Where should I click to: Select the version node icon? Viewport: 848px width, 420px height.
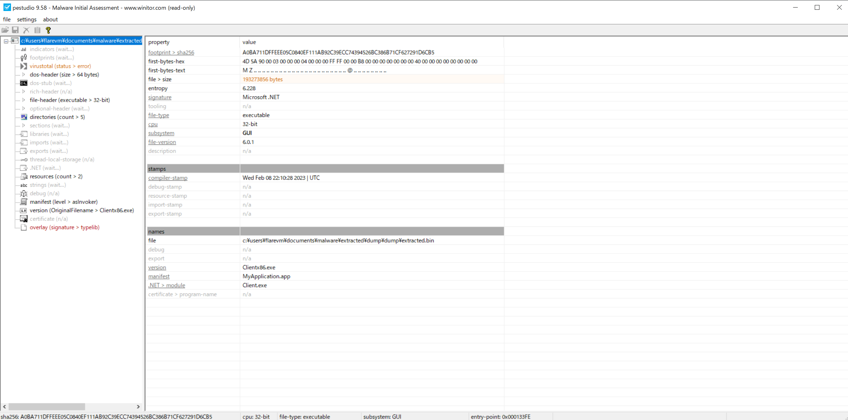click(x=24, y=210)
